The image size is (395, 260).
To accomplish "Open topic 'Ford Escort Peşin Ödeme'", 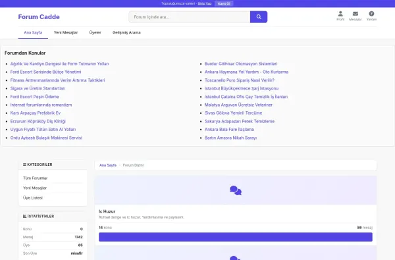I will point(34,97).
